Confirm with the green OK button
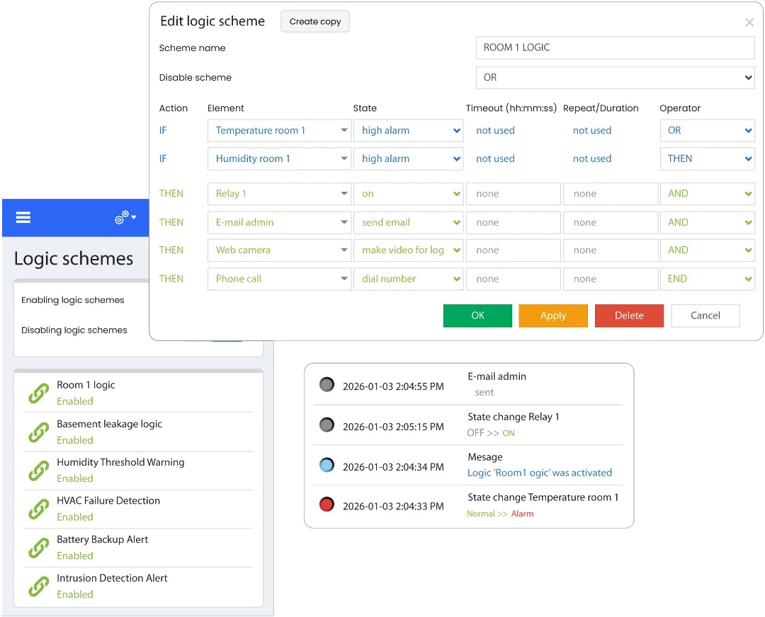The image size is (765, 617). coord(477,316)
